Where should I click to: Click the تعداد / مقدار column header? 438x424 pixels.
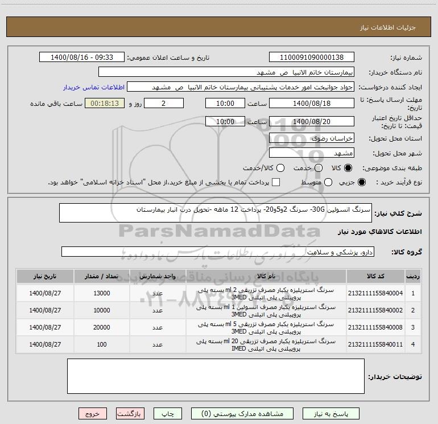click(101, 276)
